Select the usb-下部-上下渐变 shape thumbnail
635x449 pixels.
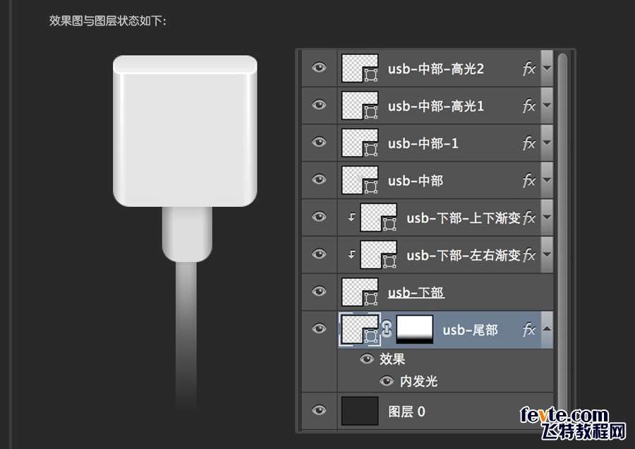click(379, 217)
